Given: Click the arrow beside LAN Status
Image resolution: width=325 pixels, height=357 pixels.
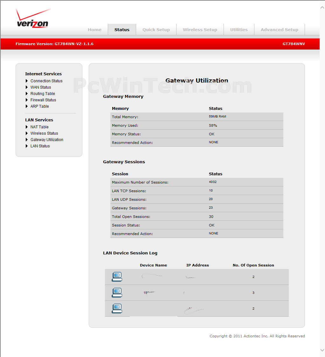Looking at the screenshot, I should pos(27,146).
